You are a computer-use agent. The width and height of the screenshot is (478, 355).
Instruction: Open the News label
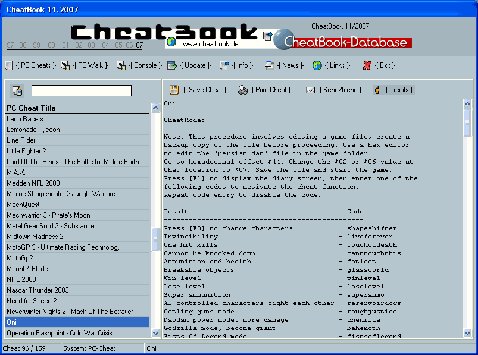click(290, 65)
